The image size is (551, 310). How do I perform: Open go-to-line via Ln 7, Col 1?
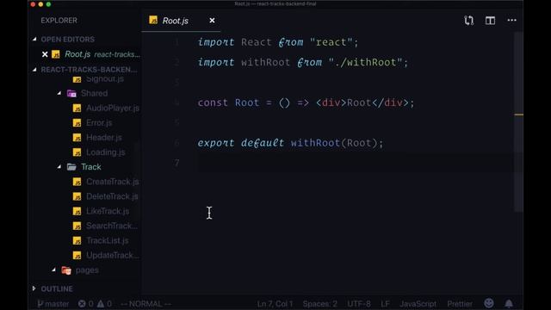275,304
